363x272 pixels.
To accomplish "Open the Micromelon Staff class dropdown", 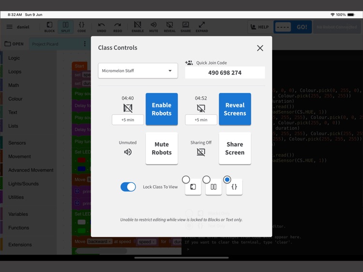I will pyautogui.click(x=138, y=71).
